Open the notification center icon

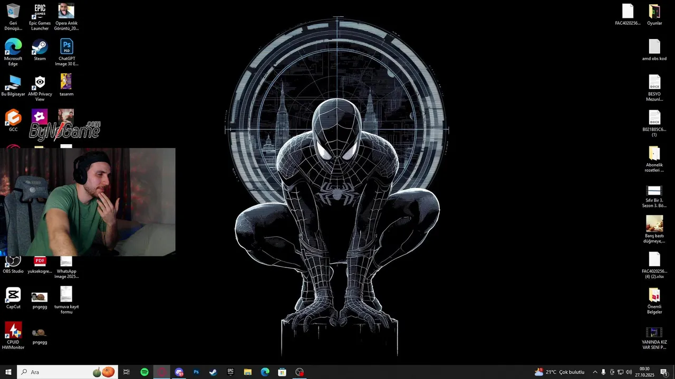664,372
